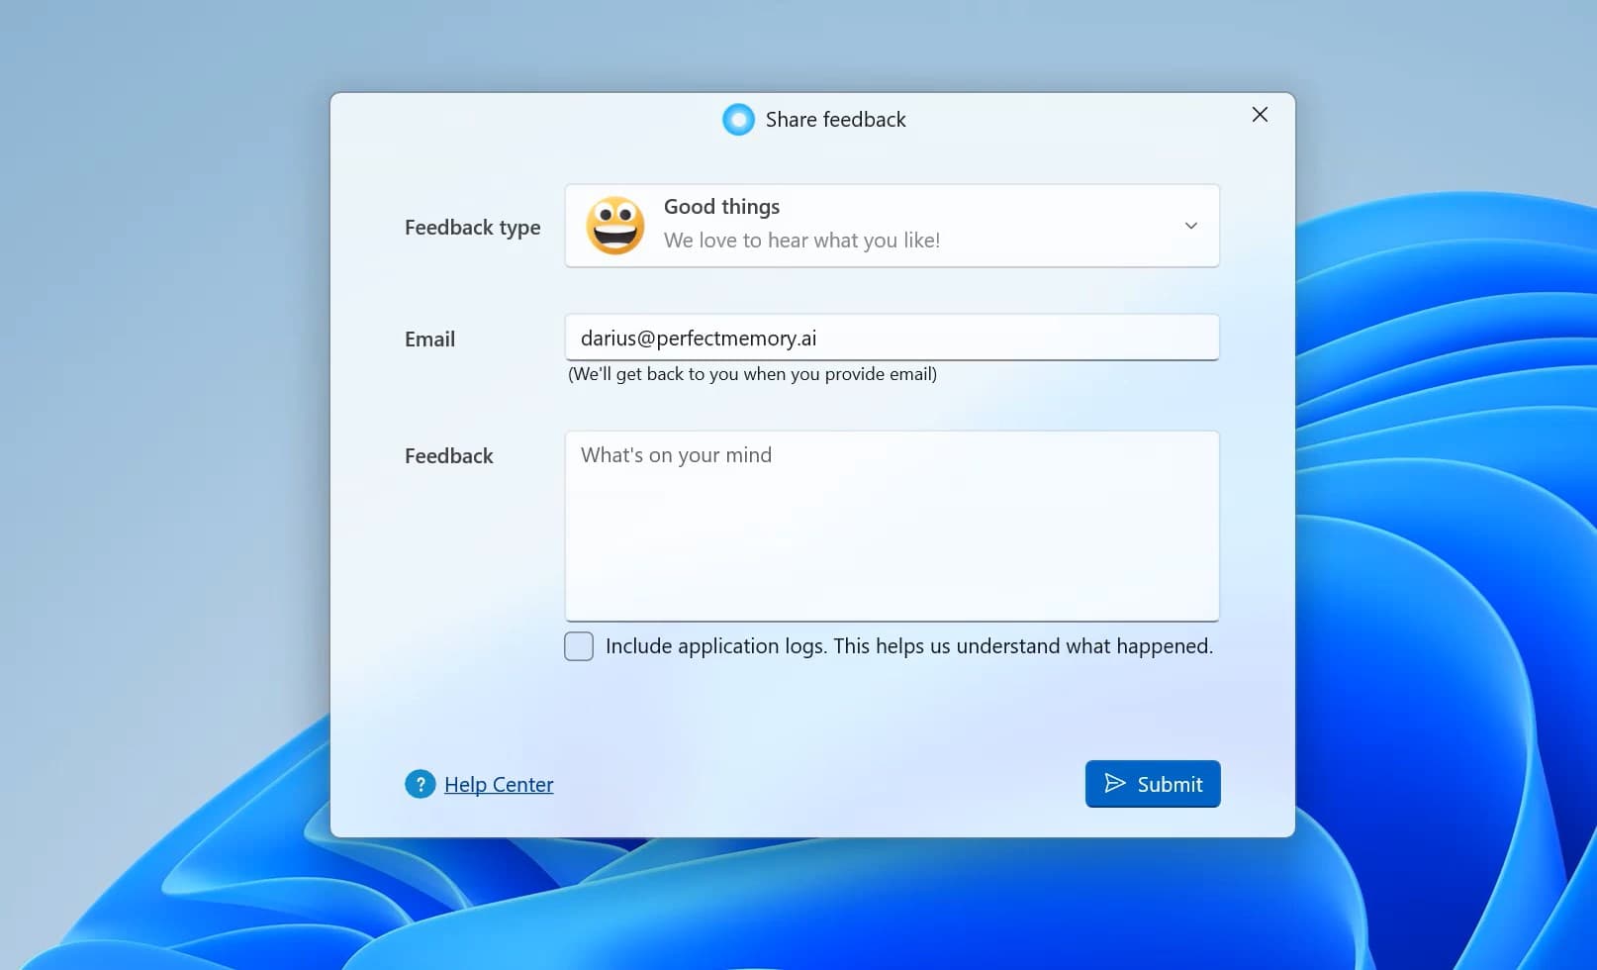The image size is (1597, 970).
Task: Click the 'Email' field label
Action: tap(429, 339)
